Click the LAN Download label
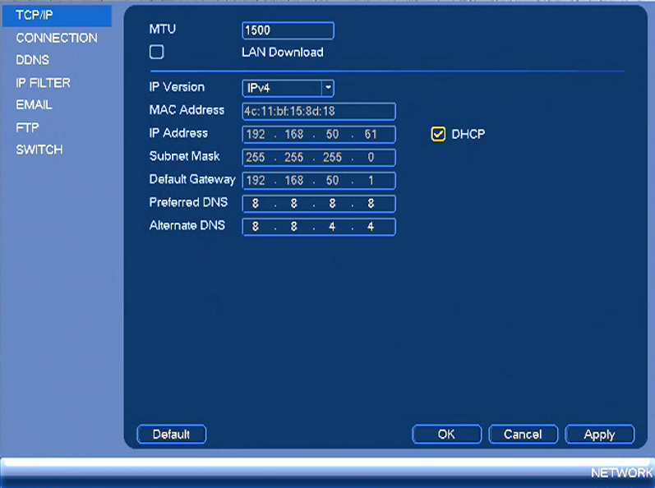This screenshot has height=488, width=655. point(283,53)
